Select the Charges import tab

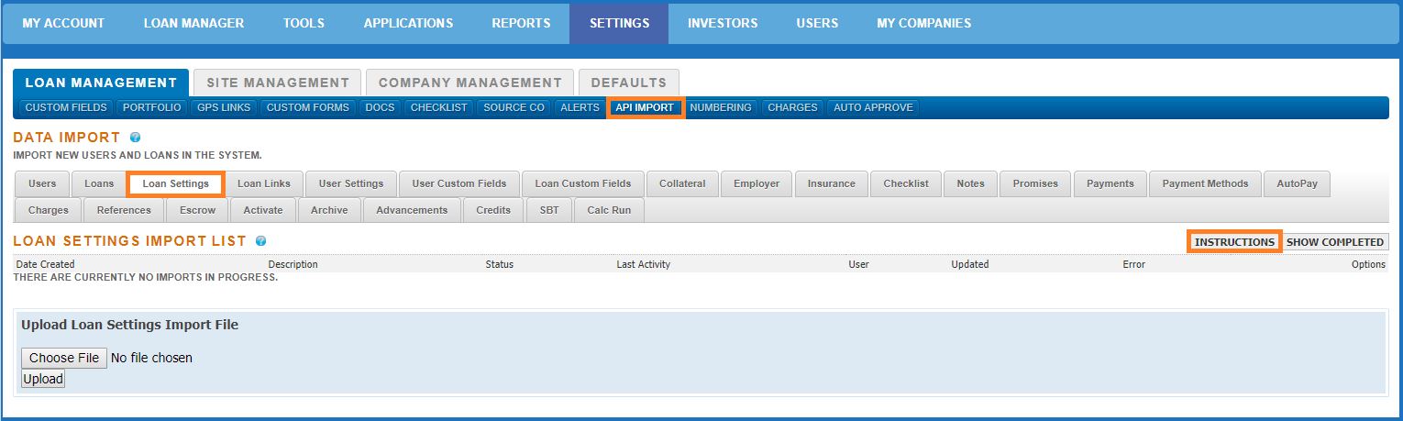49,210
